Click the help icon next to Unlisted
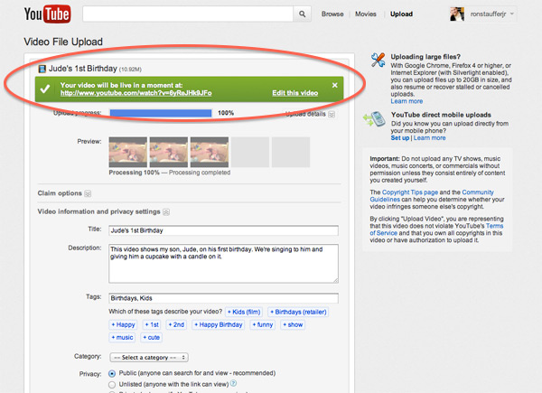The height and width of the screenshot is (393, 542). coord(234,383)
